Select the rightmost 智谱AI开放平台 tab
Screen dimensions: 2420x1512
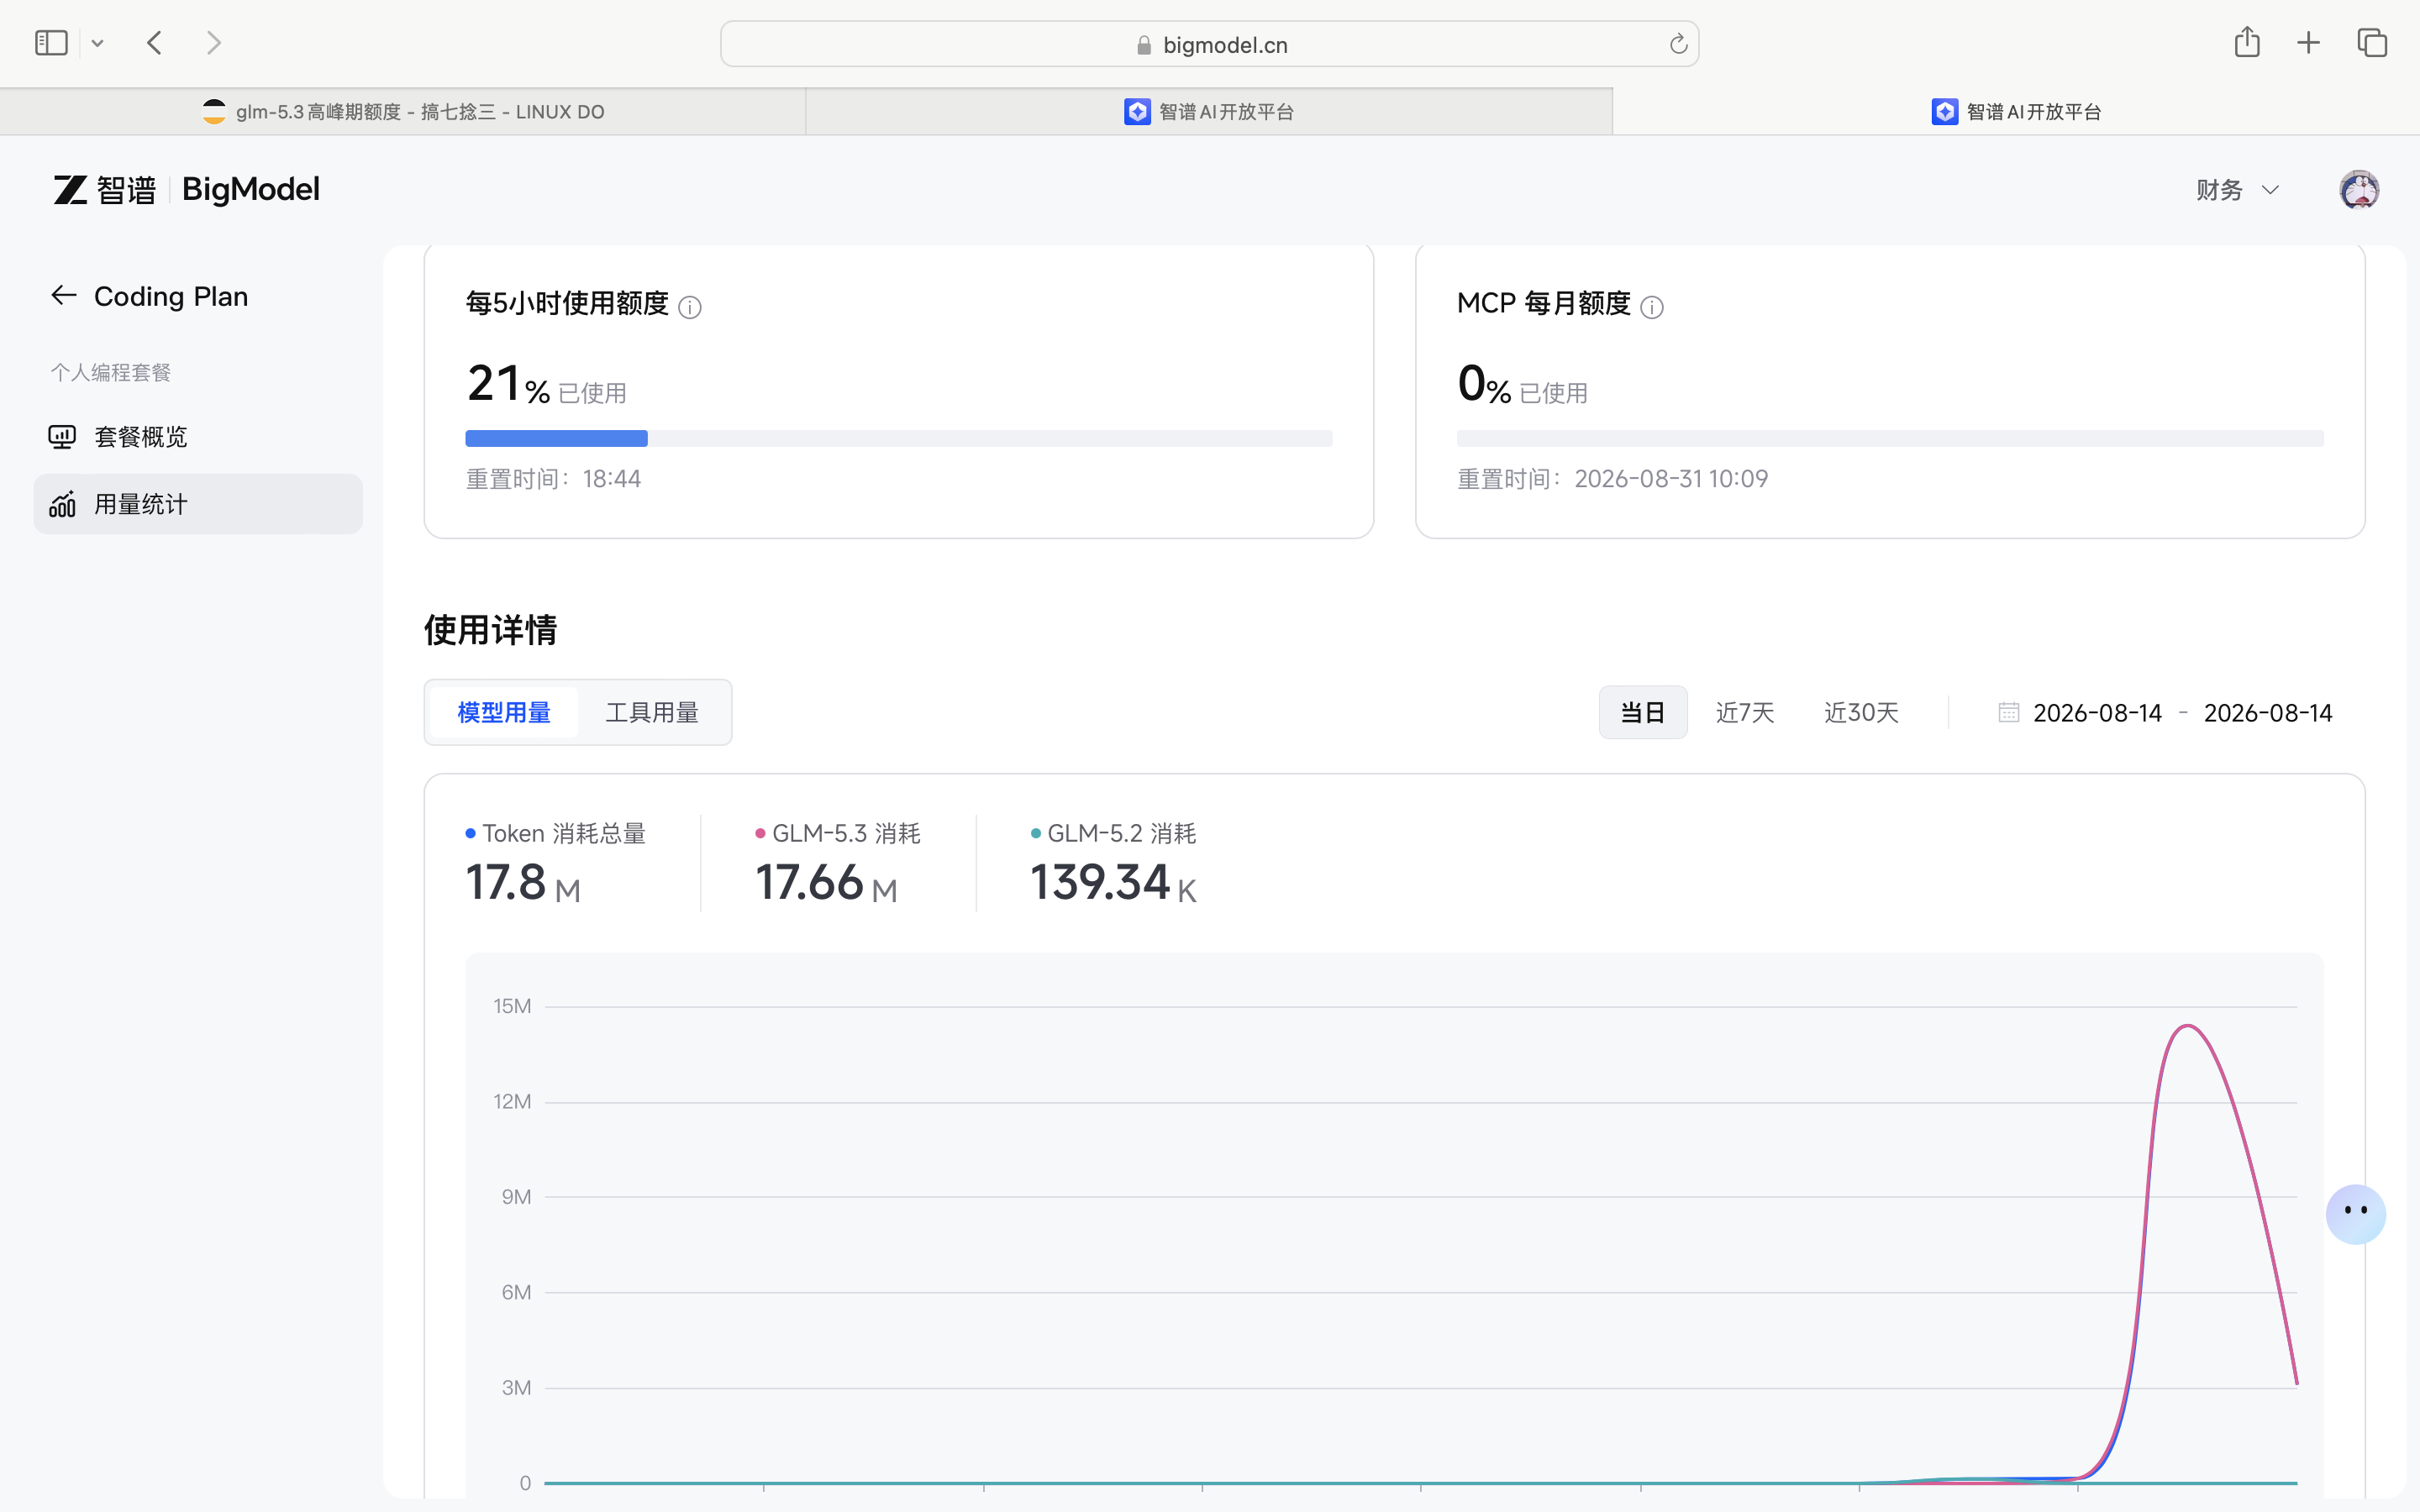click(2016, 112)
